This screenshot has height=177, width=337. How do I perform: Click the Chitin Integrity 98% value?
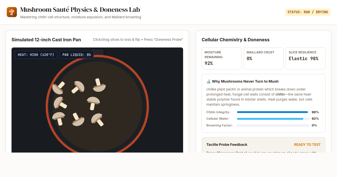(x=315, y=112)
